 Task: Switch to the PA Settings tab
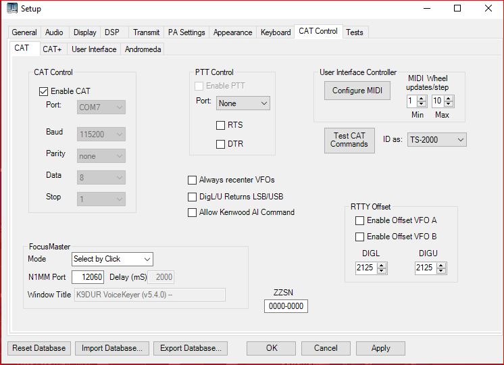pos(187,32)
